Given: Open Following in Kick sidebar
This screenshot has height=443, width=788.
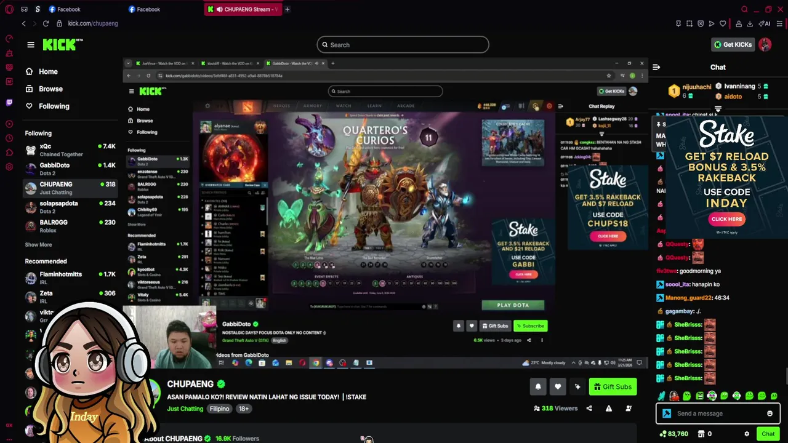Looking at the screenshot, I should click(x=47, y=106).
